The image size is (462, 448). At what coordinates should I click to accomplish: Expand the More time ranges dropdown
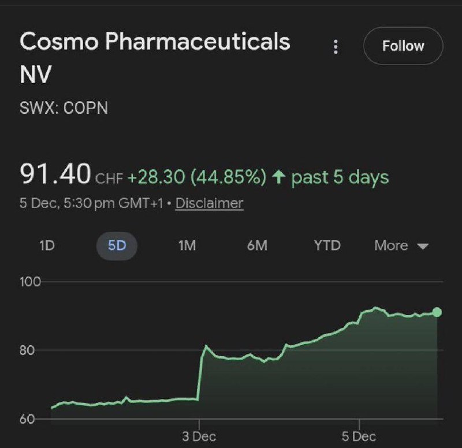click(x=401, y=245)
